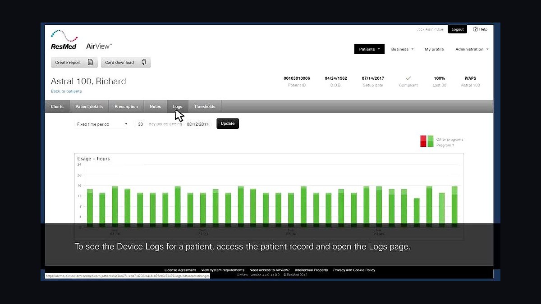541x304 pixels.
Task: Click the ResMed AirView logo
Action: pos(81,40)
